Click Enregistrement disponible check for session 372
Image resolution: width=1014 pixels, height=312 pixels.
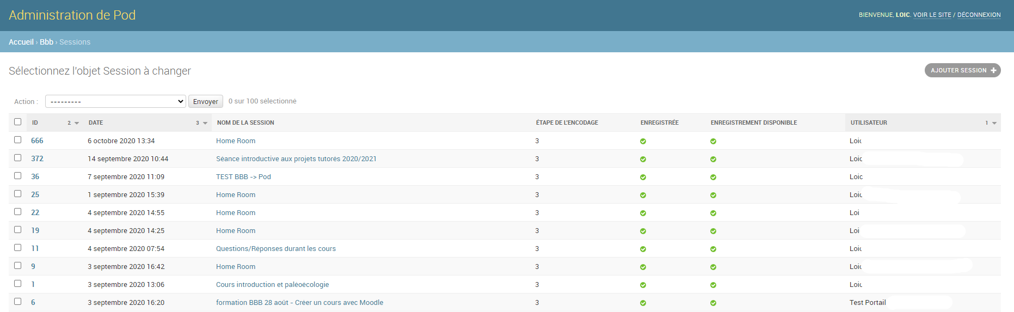pyautogui.click(x=713, y=159)
